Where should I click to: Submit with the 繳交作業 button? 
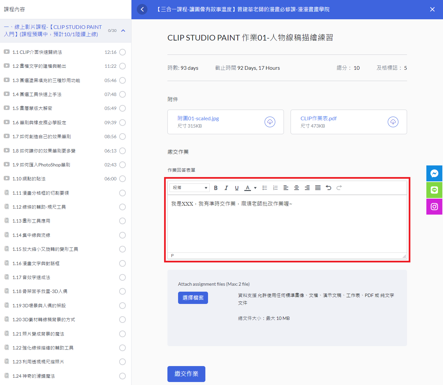coord(186,374)
